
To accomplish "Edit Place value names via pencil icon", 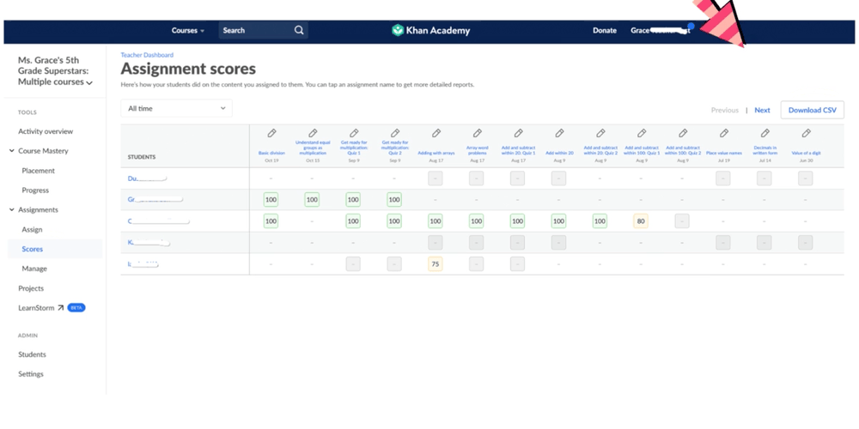I will click(723, 134).
